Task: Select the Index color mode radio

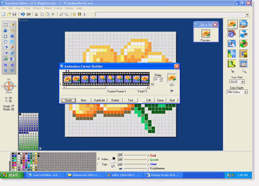Action: (x=99, y=159)
